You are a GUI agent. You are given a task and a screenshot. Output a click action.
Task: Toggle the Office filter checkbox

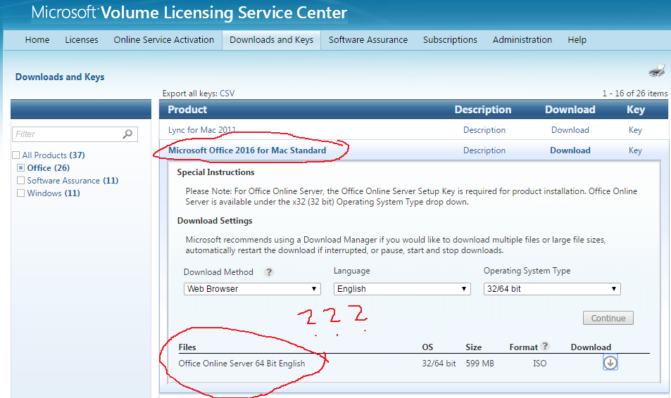pos(20,168)
